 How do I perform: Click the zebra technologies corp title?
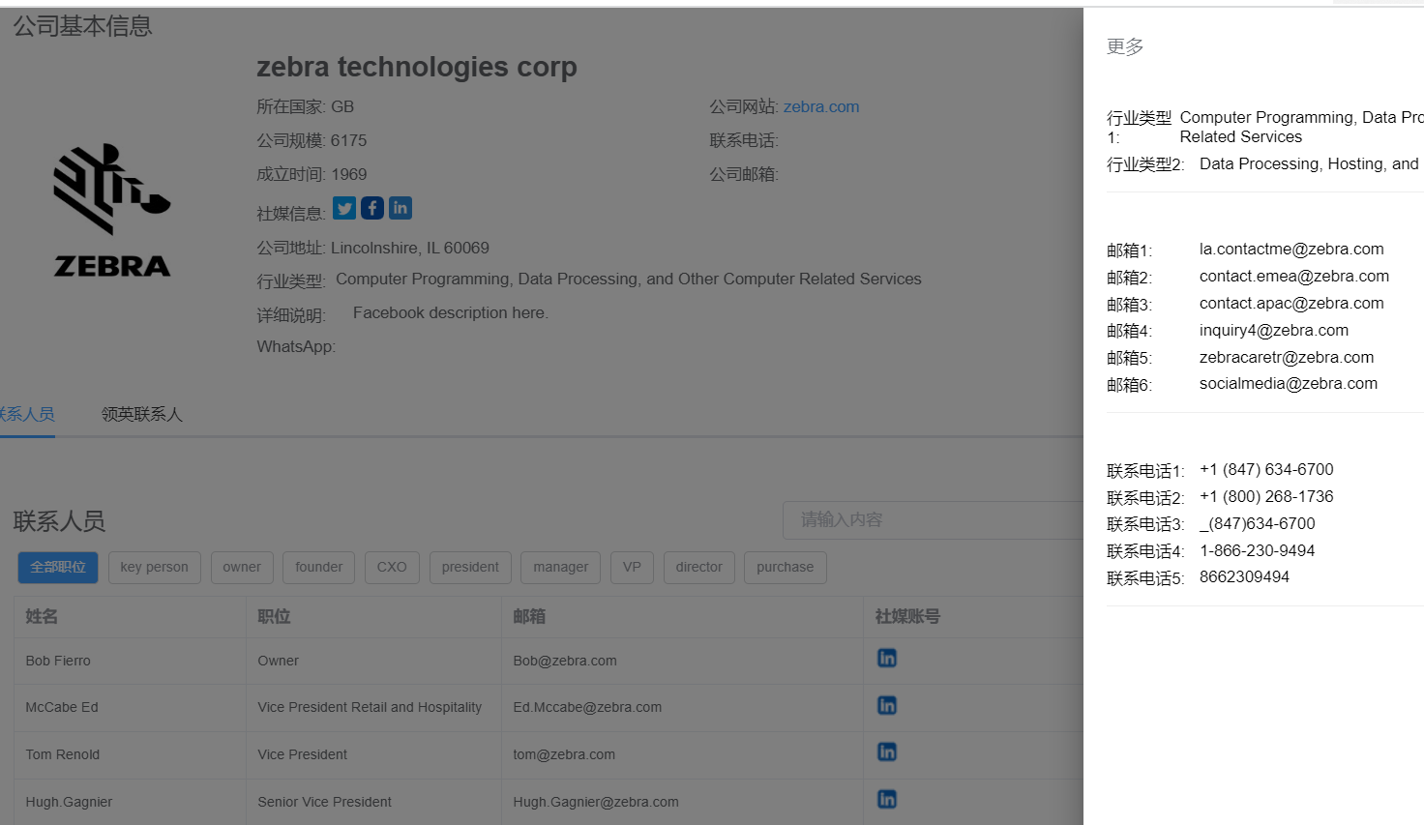pyautogui.click(x=417, y=67)
